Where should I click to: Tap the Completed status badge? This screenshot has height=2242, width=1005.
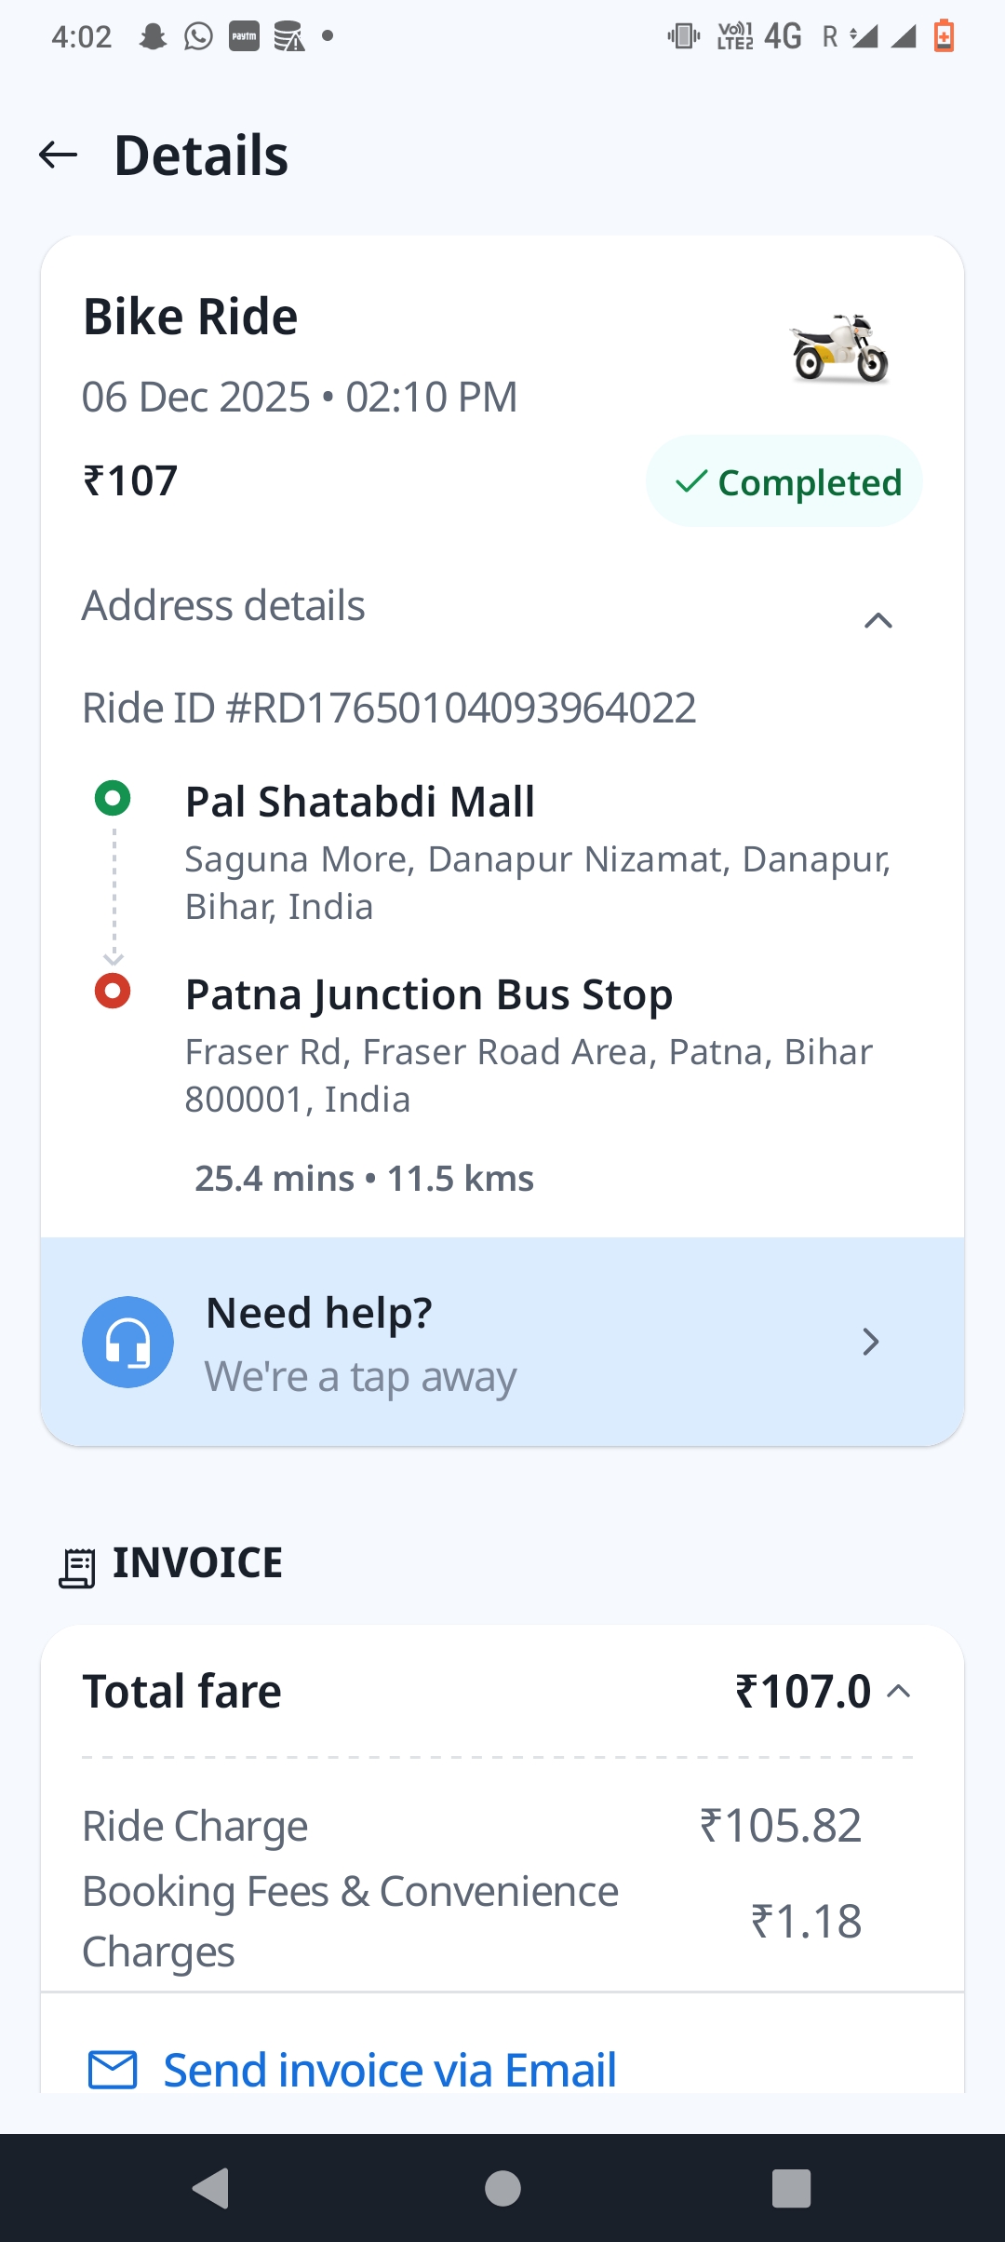click(784, 481)
